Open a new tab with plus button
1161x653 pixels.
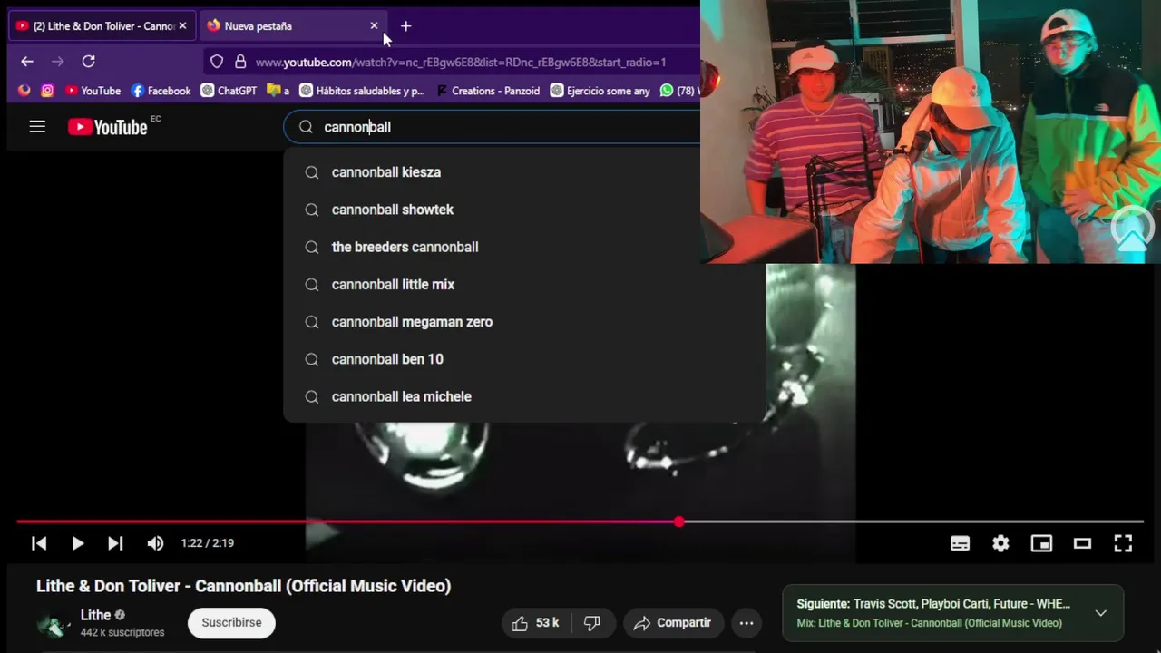(405, 26)
